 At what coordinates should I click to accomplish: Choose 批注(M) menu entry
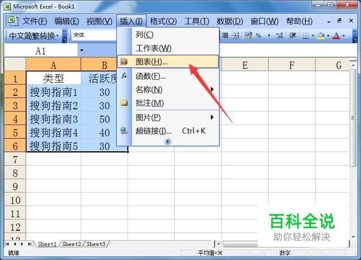click(168, 103)
